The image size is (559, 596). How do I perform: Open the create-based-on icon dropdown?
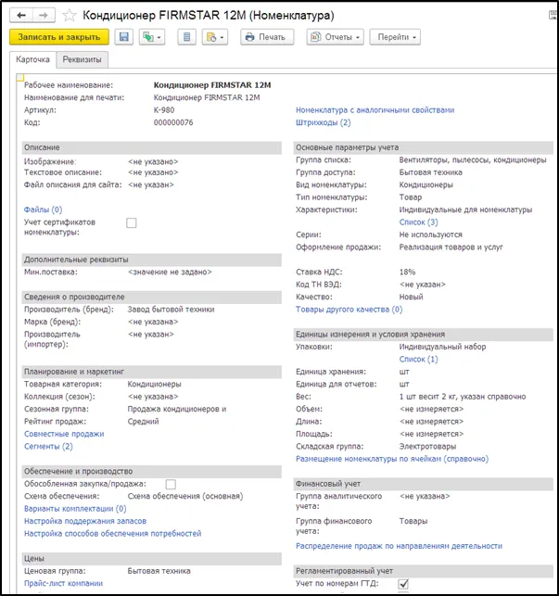152,37
